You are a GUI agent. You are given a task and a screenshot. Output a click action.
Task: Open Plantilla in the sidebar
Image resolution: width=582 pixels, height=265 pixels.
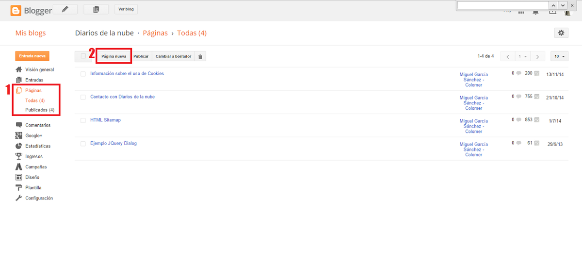(33, 188)
